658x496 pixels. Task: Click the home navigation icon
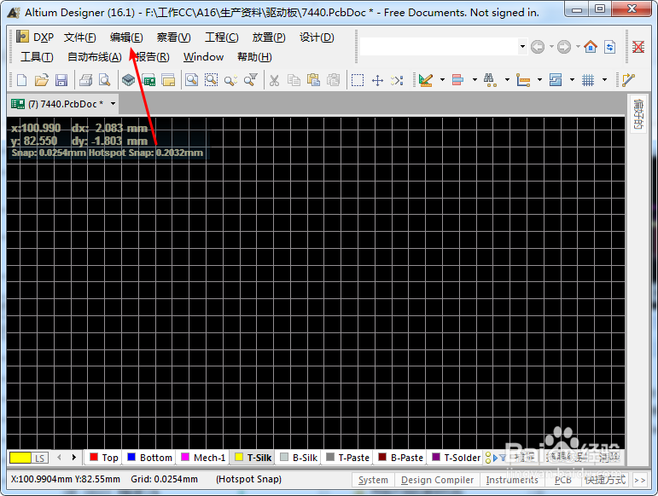591,47
